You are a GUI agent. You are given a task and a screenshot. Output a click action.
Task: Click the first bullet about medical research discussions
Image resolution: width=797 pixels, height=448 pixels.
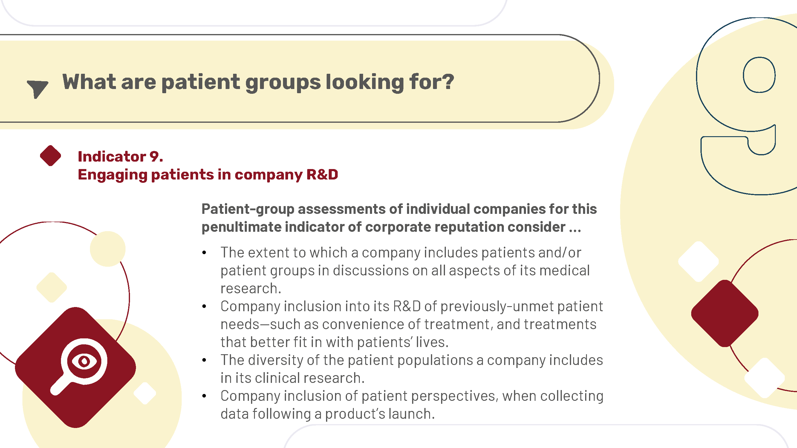pyautogui.click(x=405, y=270)
